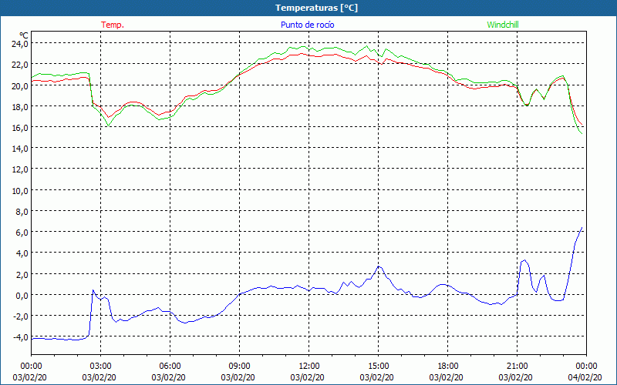Screen dimensions: 617x385
Task: Click the '6,0' y-axis value
Action: pos(22,233)
